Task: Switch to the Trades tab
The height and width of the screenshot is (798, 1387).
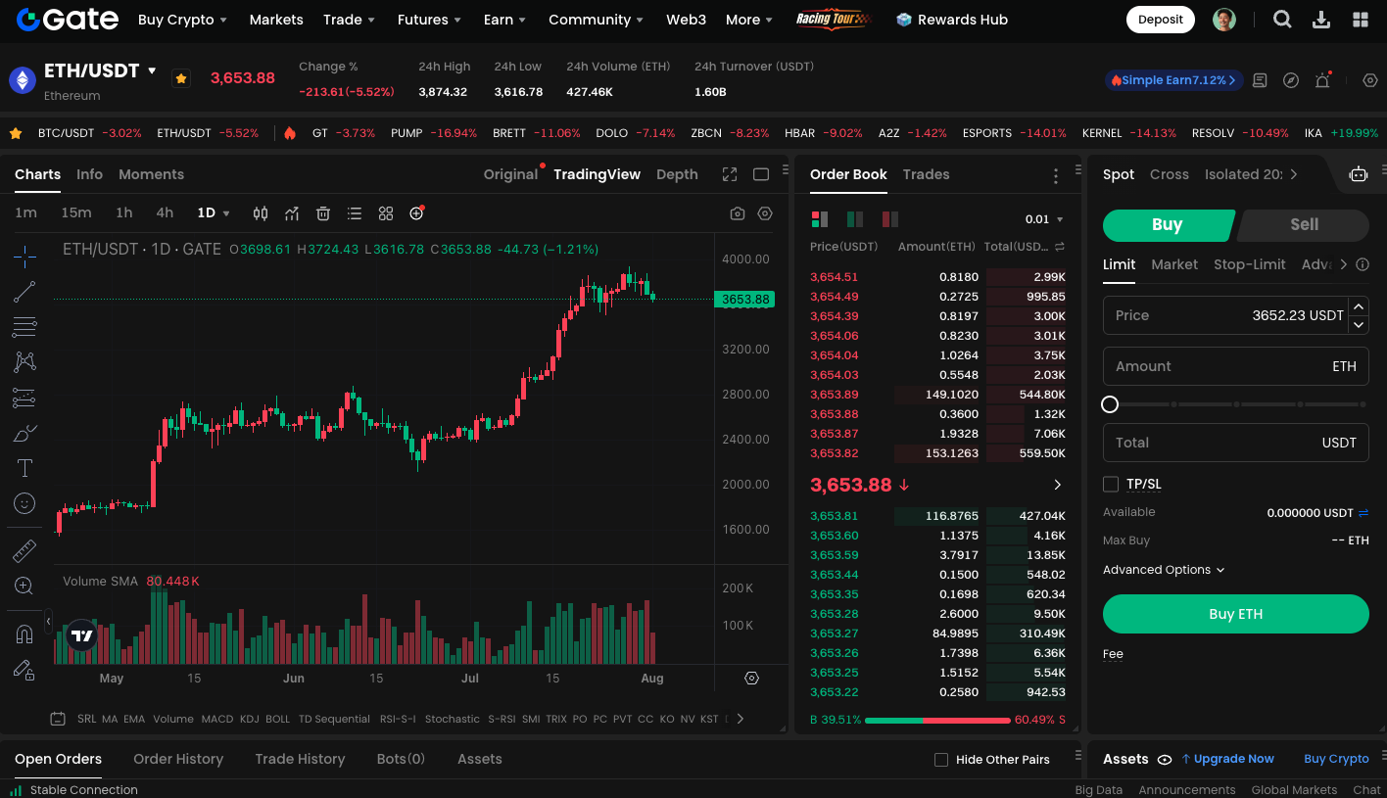Action: [926, 174]
